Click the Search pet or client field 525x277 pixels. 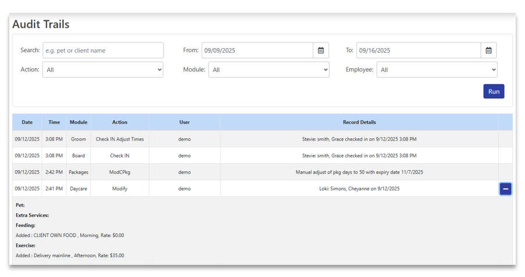tap(103, 51)
